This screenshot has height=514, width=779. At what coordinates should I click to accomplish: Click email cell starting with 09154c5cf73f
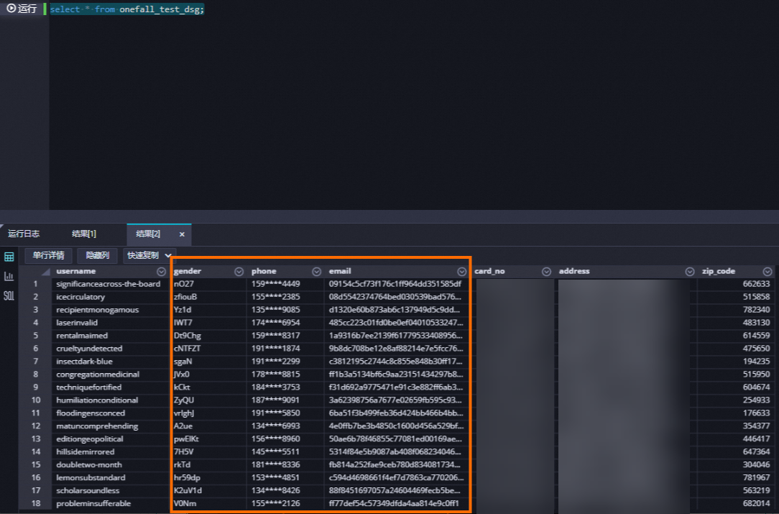(x=397, y=284)
